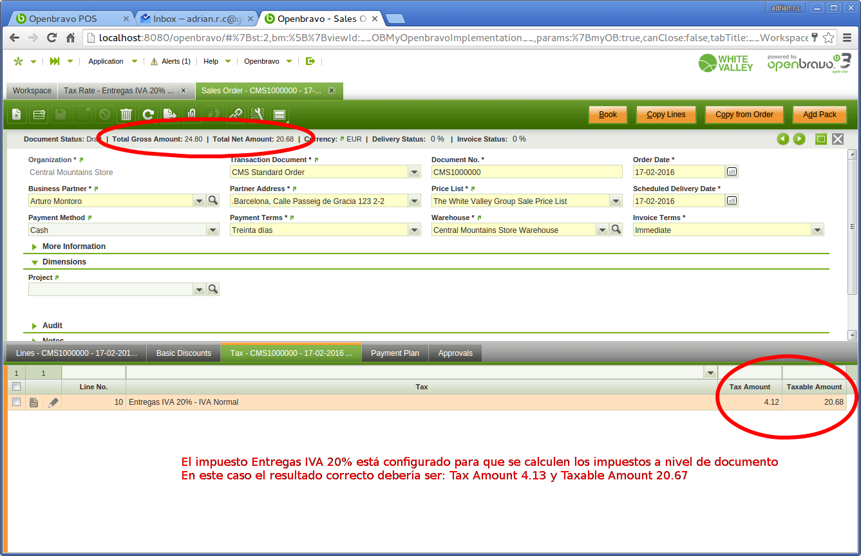Switch to the Workspace tab
Image resolution: width=861 pixels, height=556 pixels.
tap(32, 91)
